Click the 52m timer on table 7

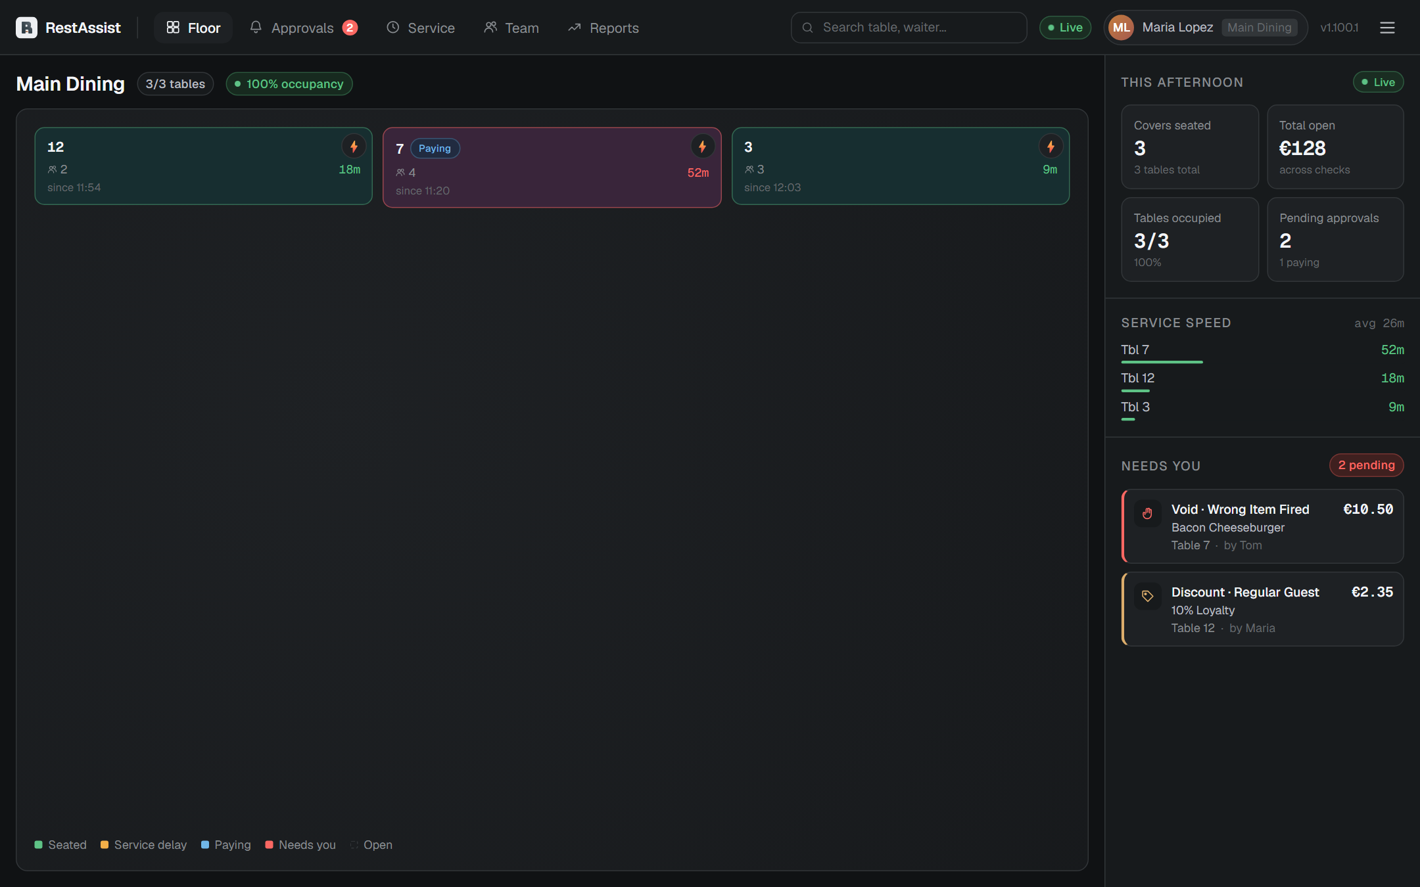click(x=698, y=173)
